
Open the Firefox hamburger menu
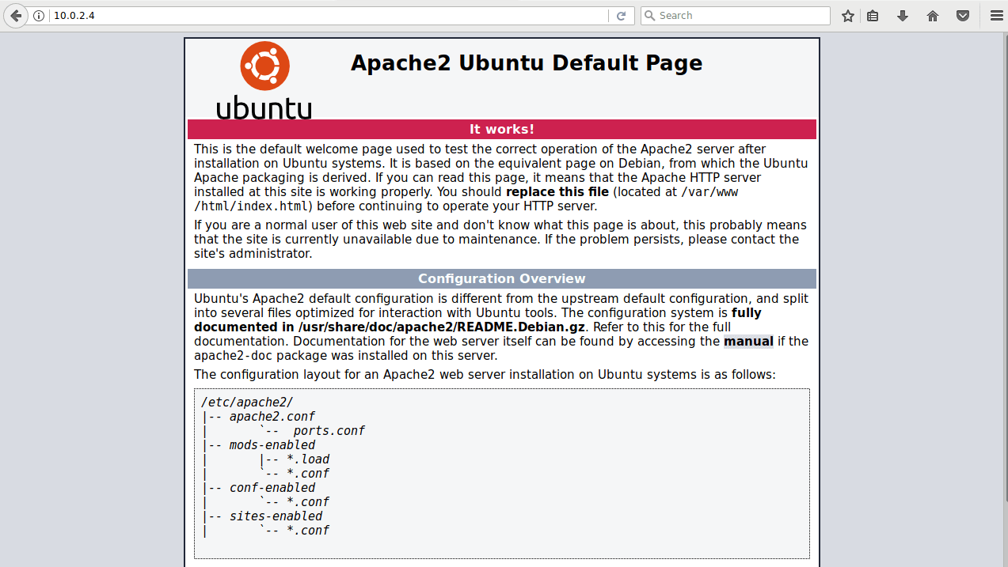996,16
